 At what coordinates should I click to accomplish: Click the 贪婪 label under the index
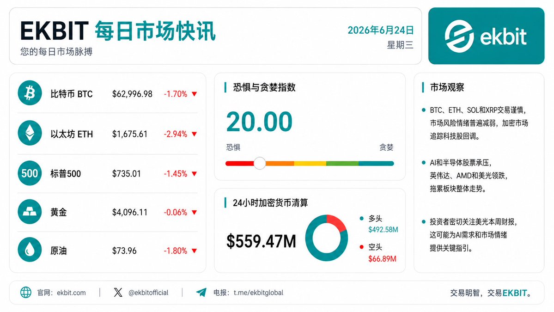[386, 147]
